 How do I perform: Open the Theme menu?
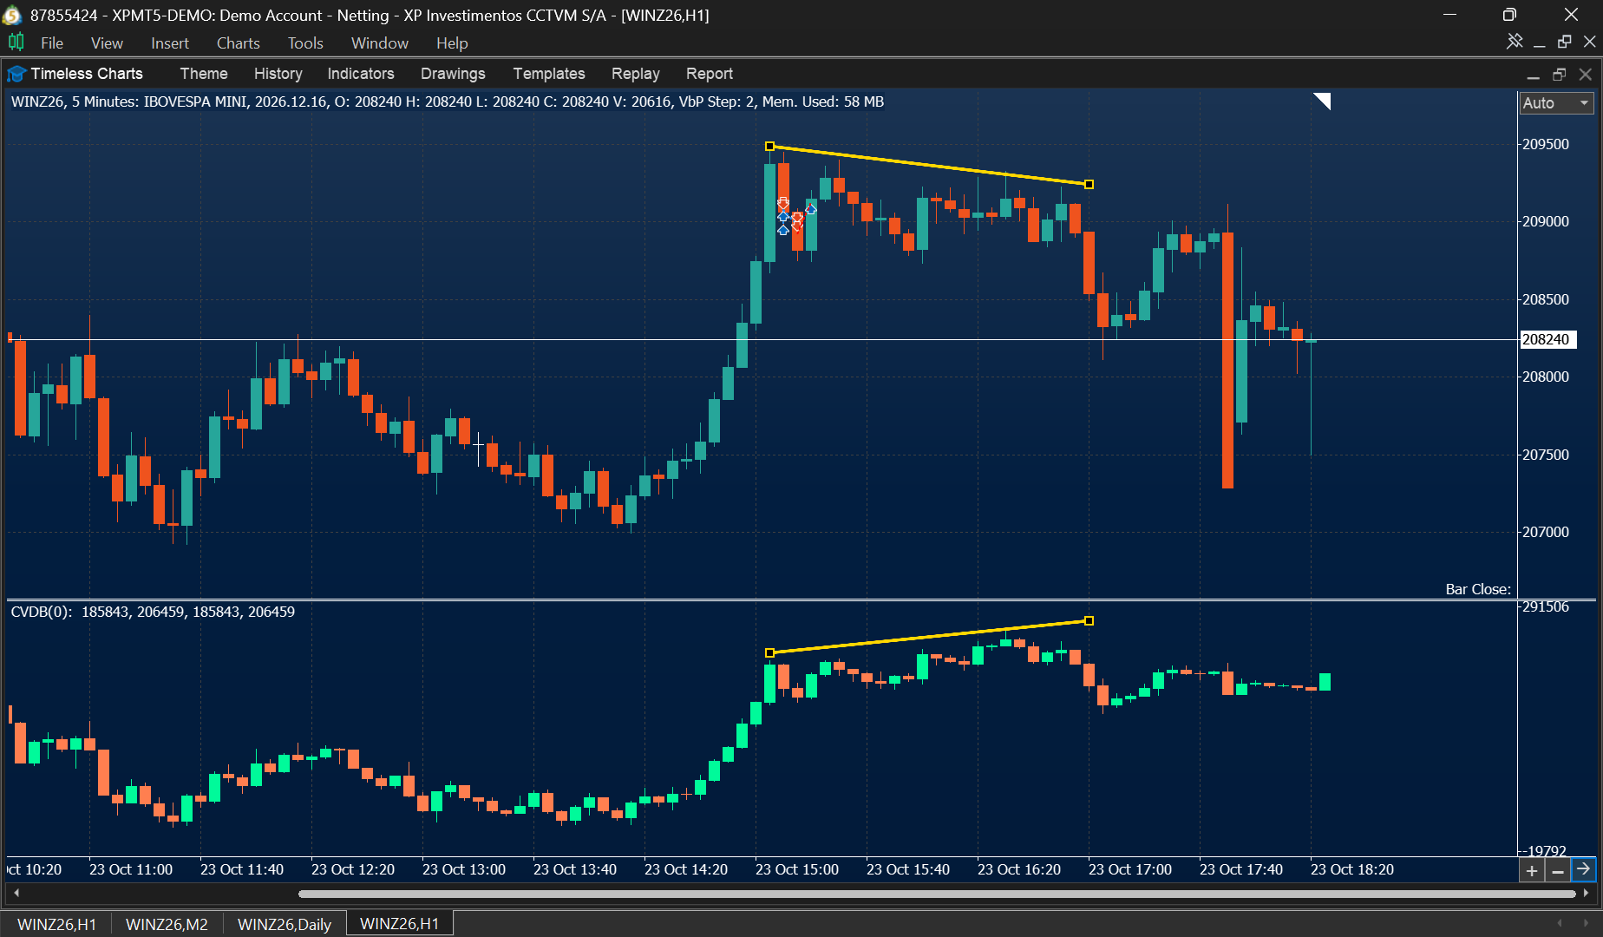[204, 74]
